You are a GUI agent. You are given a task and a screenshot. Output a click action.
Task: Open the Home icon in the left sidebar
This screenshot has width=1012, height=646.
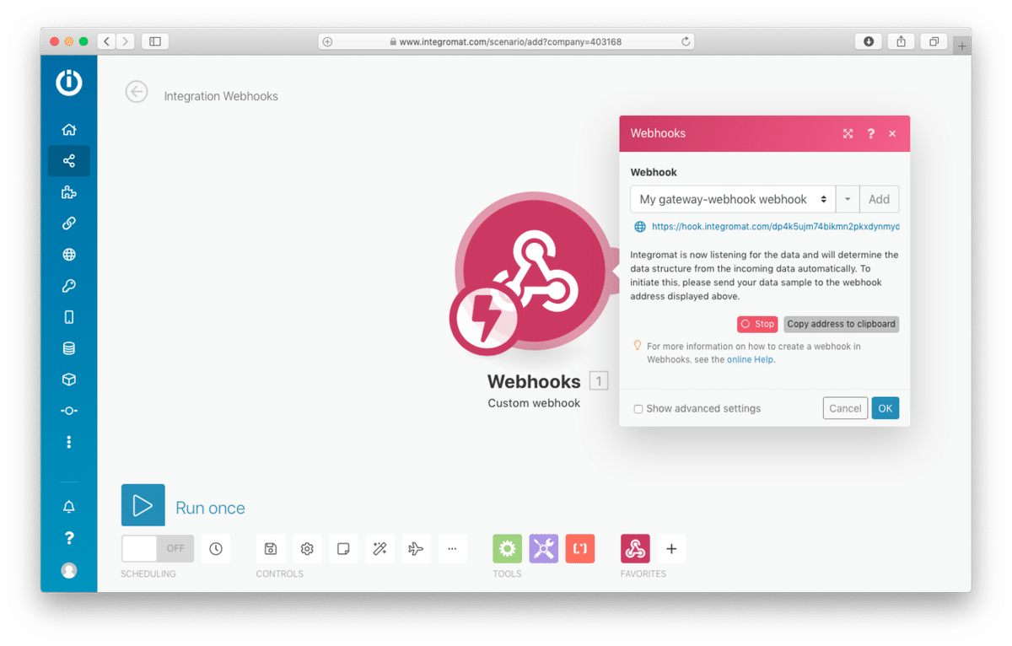(69, 129)
